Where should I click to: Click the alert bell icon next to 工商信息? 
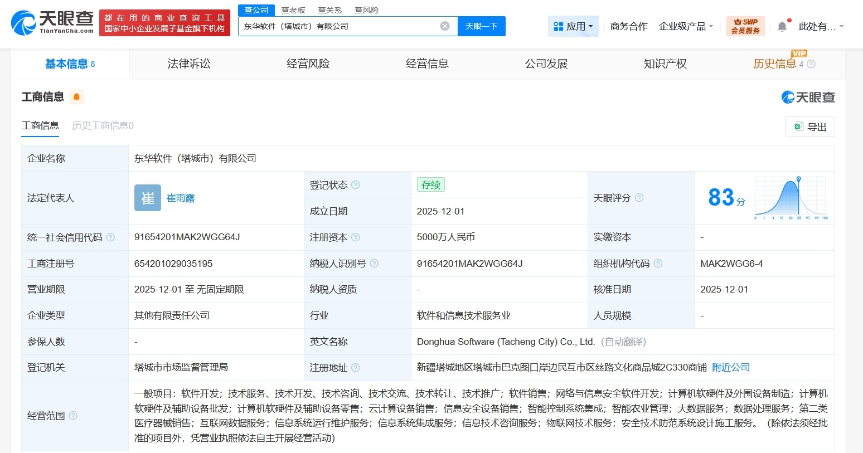pos(76,96)
